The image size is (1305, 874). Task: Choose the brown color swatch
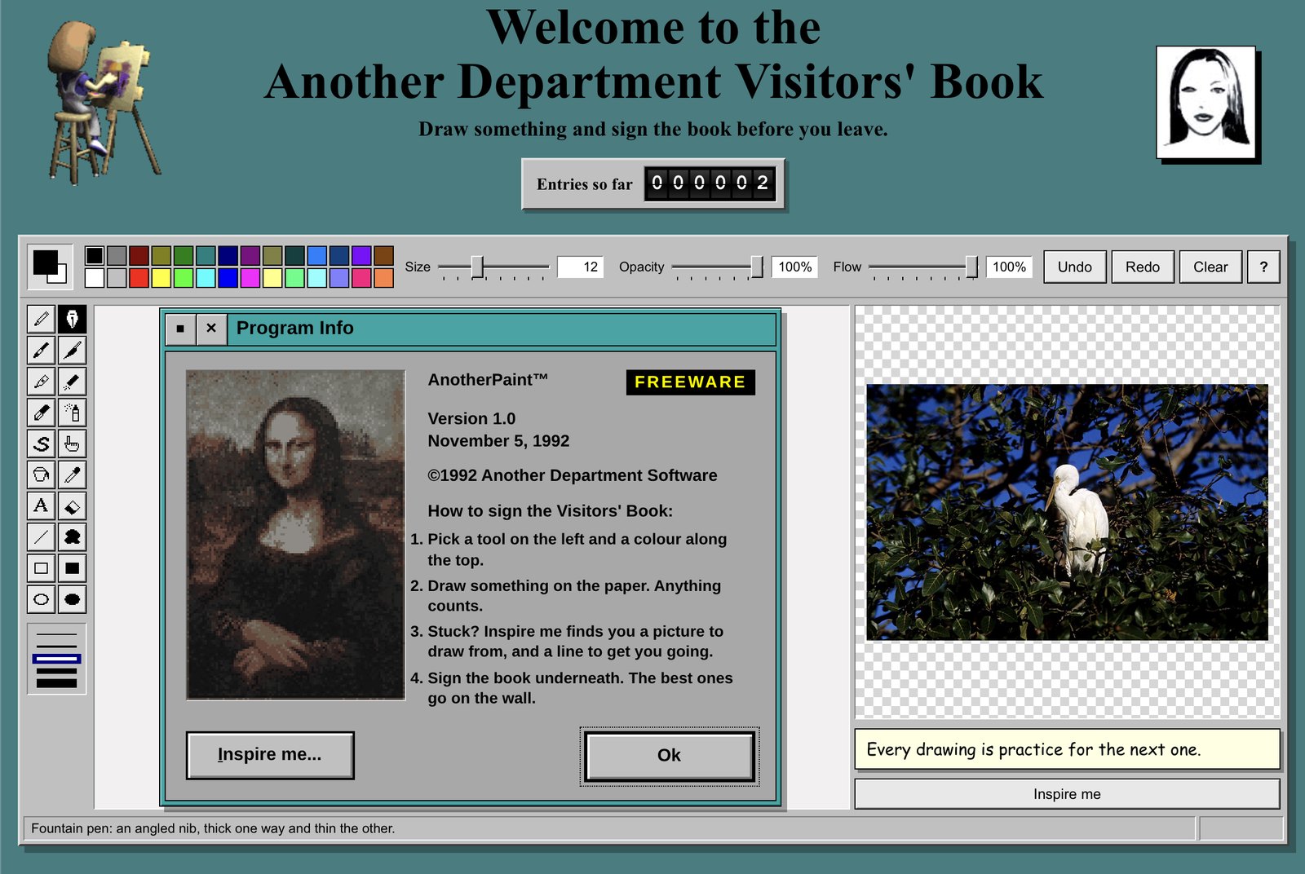383,255
